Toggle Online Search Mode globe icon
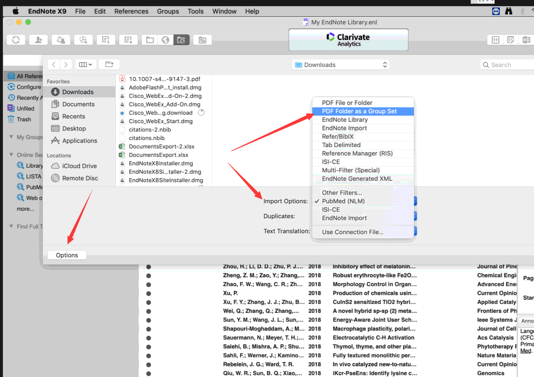 165,40
